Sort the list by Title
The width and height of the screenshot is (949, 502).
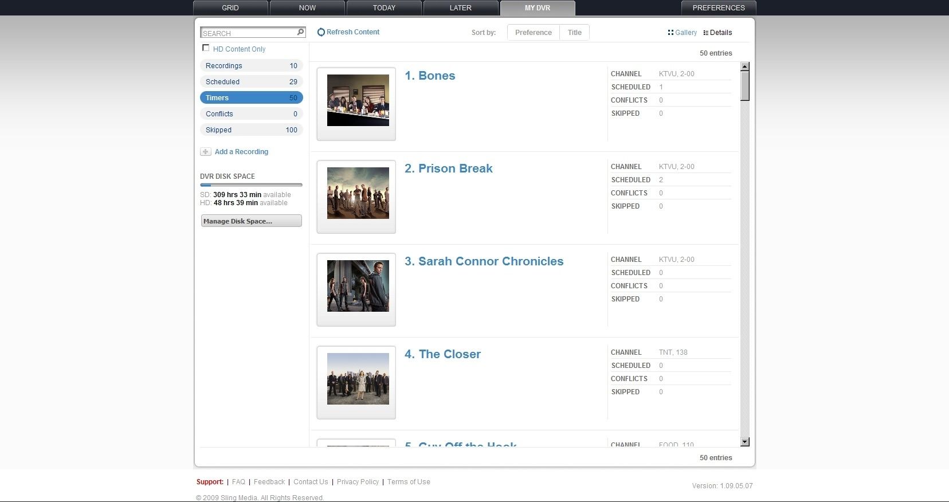[x=575, y=33]
